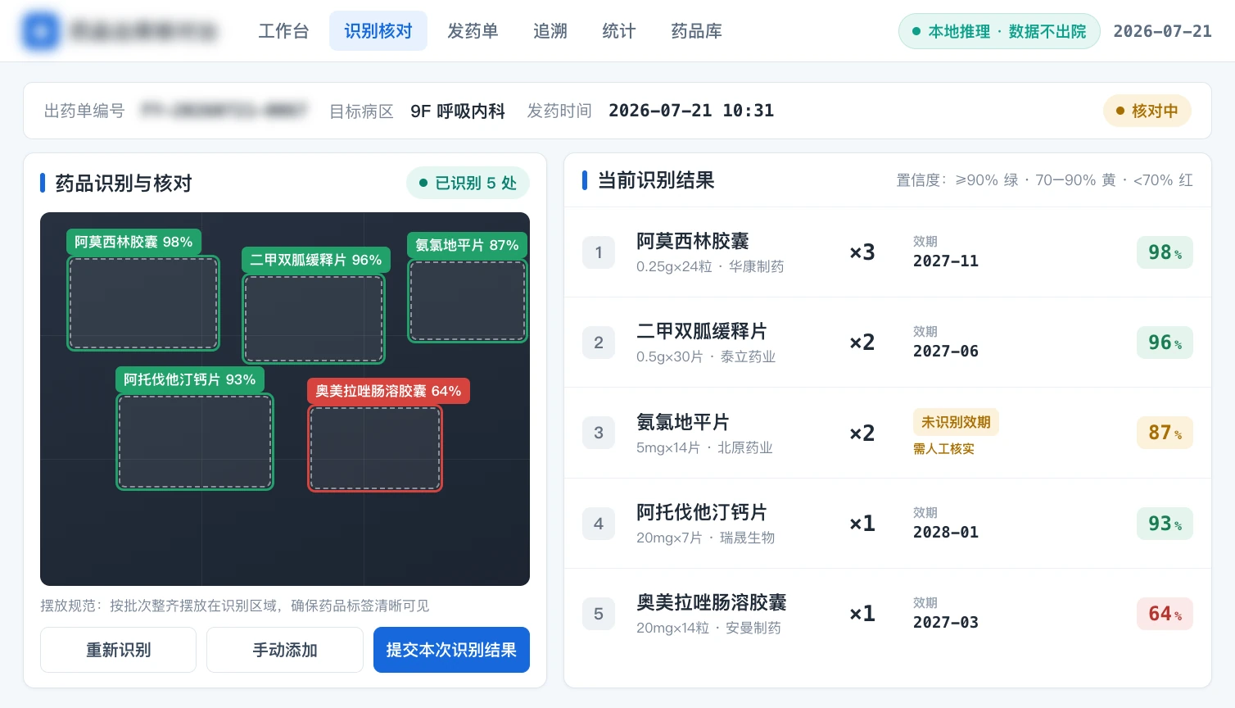Select the 阿托伐他汀钙片 93% detection box

(x=195, y=442)
